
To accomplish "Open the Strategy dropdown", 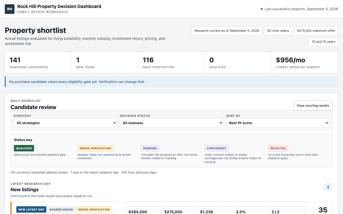I will point(65,123).
